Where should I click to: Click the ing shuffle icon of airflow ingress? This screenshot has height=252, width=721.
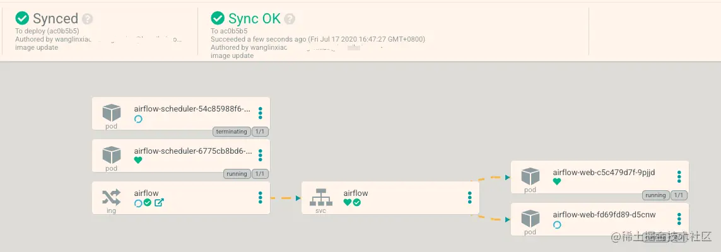111,197
